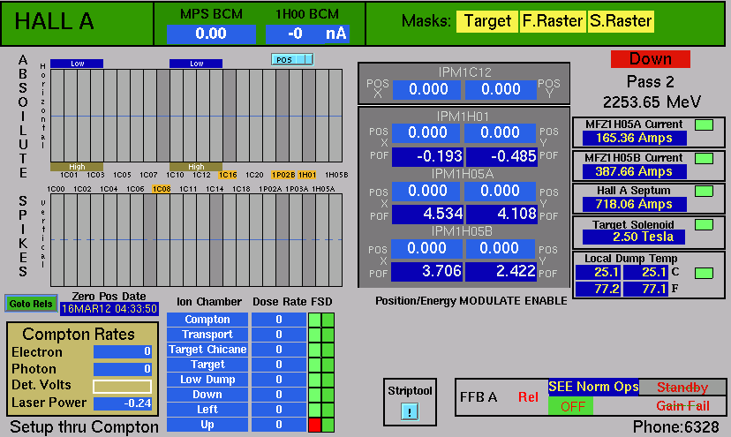Click the Photon rate value field
This screenshot has width=731, height=437.
(122, 369)
